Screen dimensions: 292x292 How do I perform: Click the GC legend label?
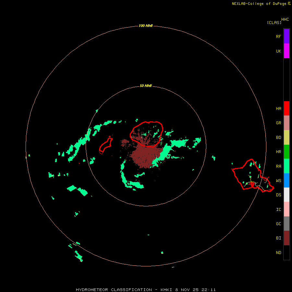(x=278, y=224)
